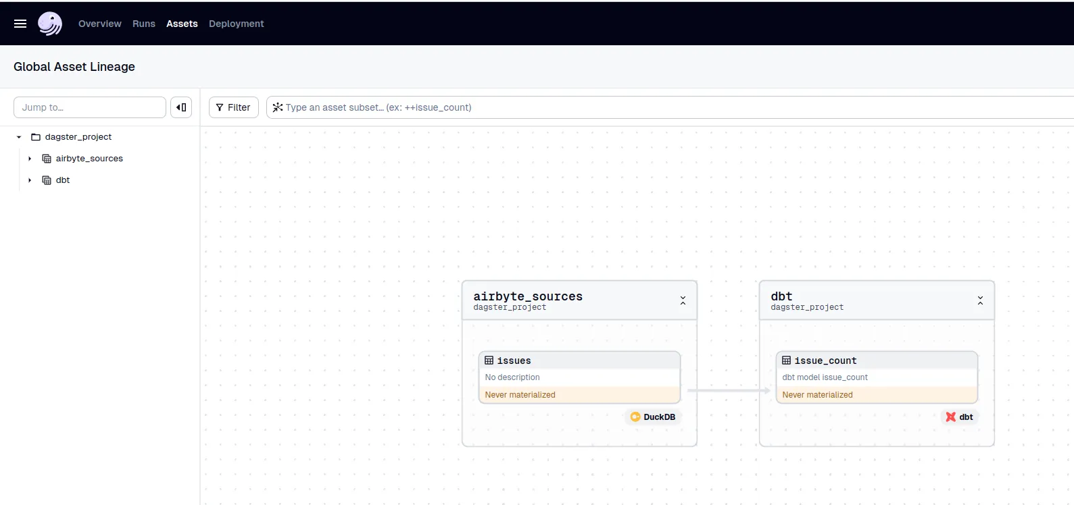Collapse the airbyte_sources group in graph
Screen dimensions: 1074x505
(683, 300)
